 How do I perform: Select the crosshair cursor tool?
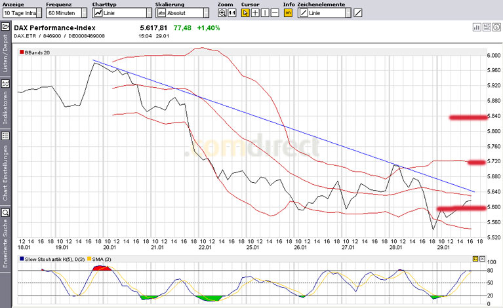255,13
